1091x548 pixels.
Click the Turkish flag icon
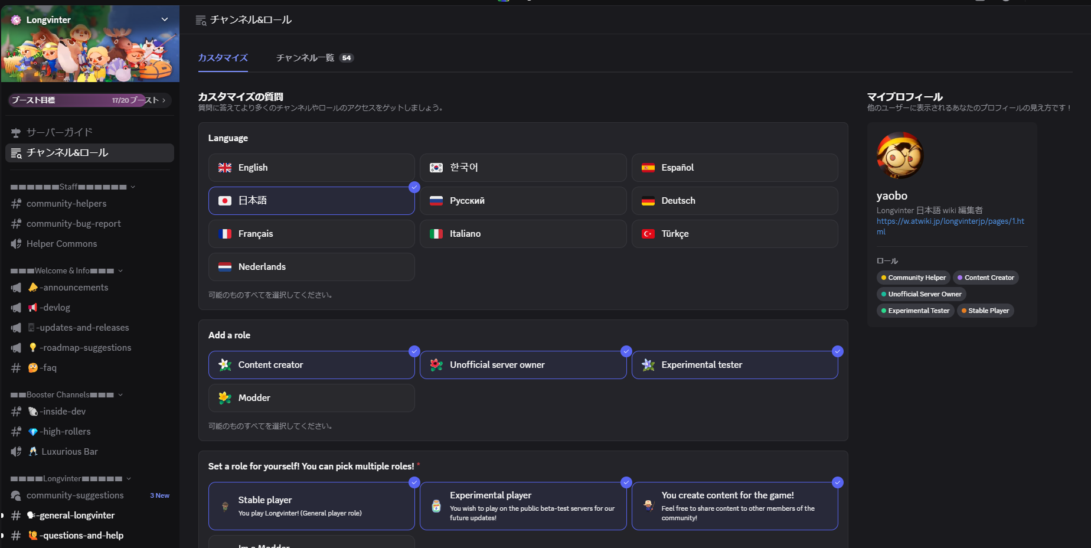(648, 234)
